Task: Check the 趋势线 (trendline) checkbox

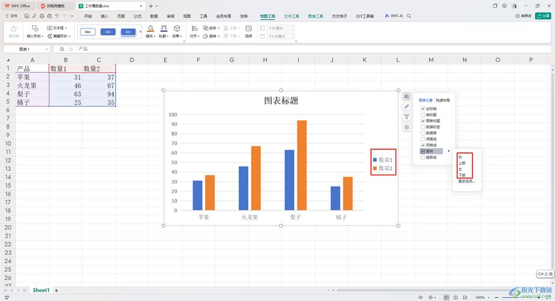Action: (x=423, y=157)
